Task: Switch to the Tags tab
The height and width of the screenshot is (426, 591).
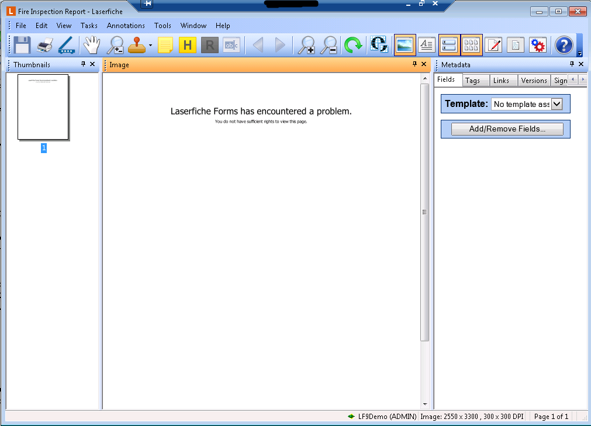Action: coord(475,81)
